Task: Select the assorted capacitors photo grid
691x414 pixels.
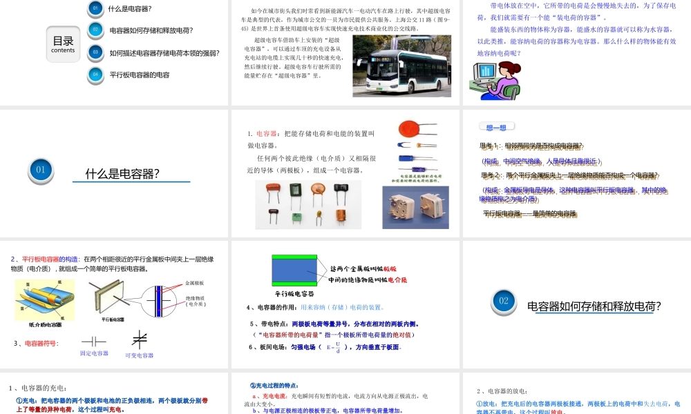Action: (308, 204)
